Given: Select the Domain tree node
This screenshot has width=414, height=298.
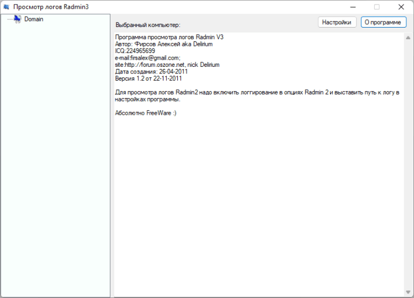Looking at the screenshot, I should 34,19.
